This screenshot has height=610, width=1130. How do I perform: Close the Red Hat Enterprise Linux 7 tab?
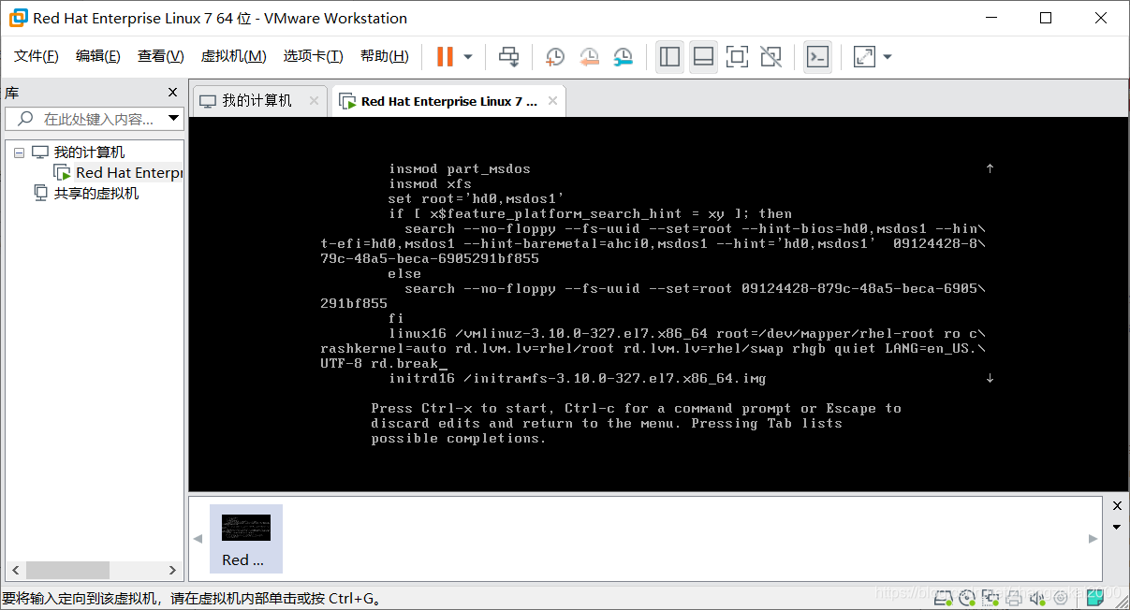(553, 101)
